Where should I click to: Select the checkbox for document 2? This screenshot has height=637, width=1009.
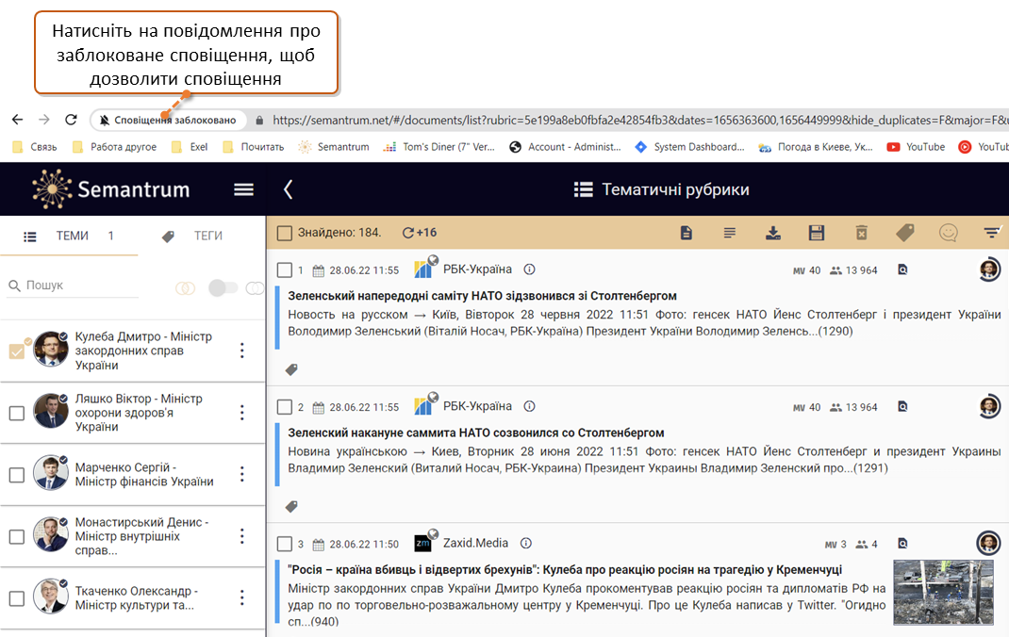pyautogui.click(x=285, y=407)
